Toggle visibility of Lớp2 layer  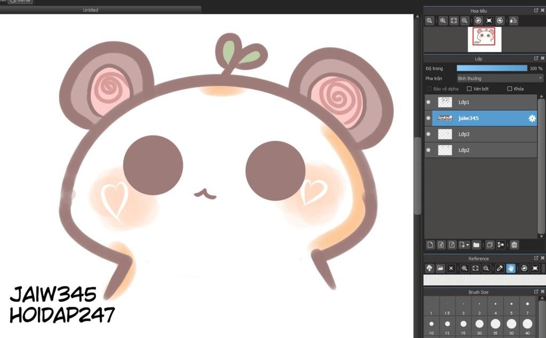(x=428, y=150)
